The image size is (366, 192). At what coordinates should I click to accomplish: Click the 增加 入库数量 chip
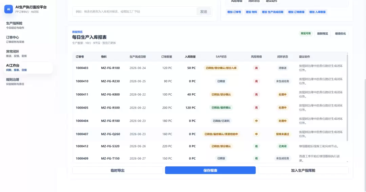click(x=318, y=12)
